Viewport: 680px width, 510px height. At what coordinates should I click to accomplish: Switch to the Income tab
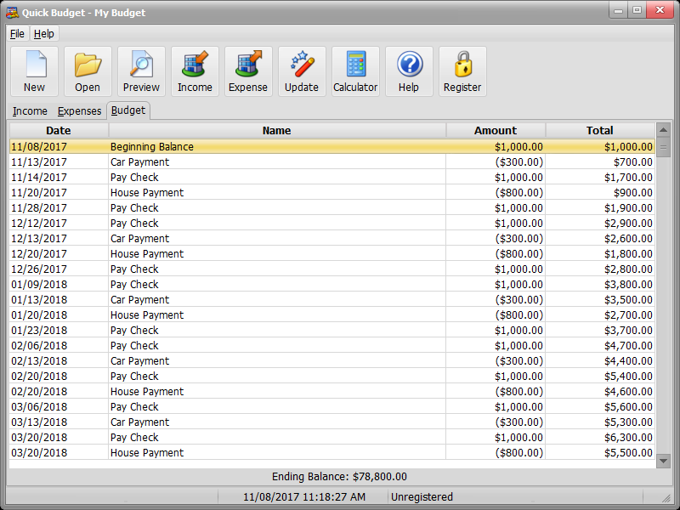(x=30, y=111)
